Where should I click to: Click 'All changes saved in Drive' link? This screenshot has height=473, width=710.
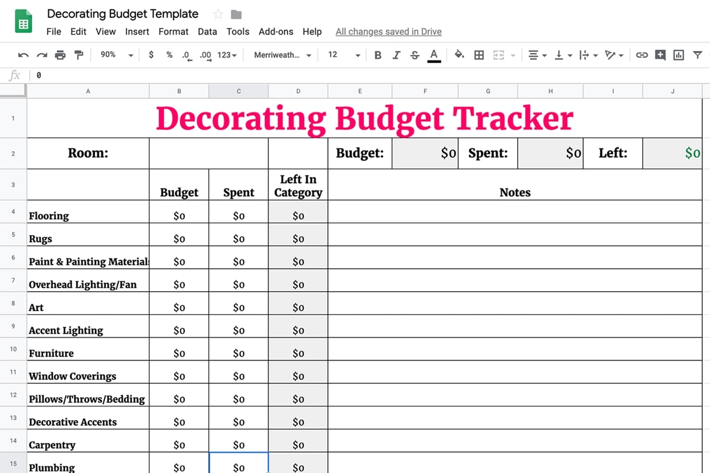(x=388, y=32)
